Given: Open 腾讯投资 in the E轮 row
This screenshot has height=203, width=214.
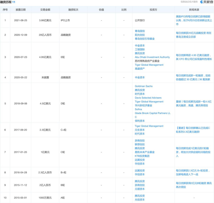Looking at the screenshot, I should [140, 53].
